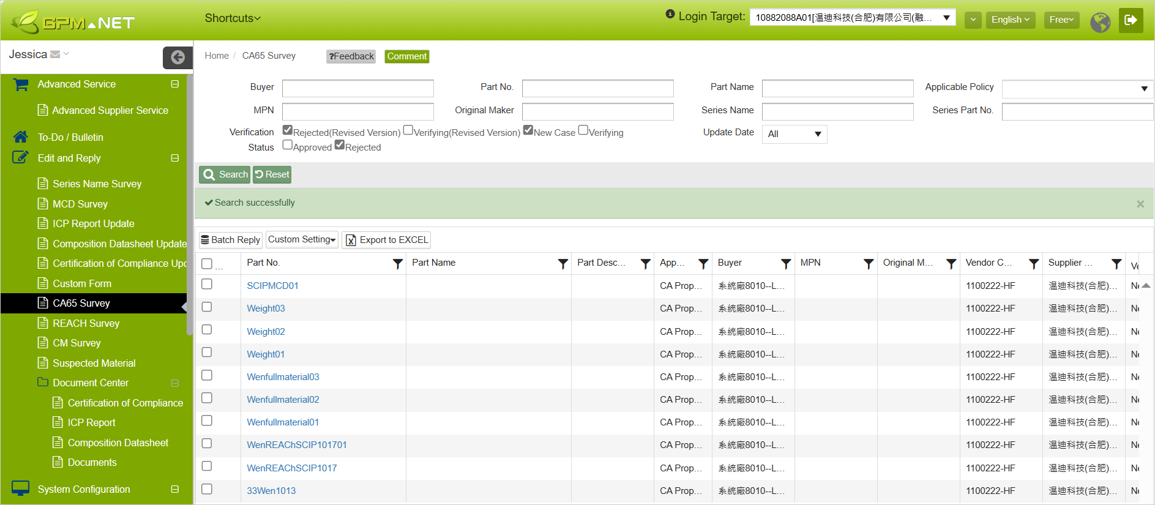The width and height of the screenshot is (1155, 505).
Task: Open the English language dropdown
Action: tap(1010, 20)
